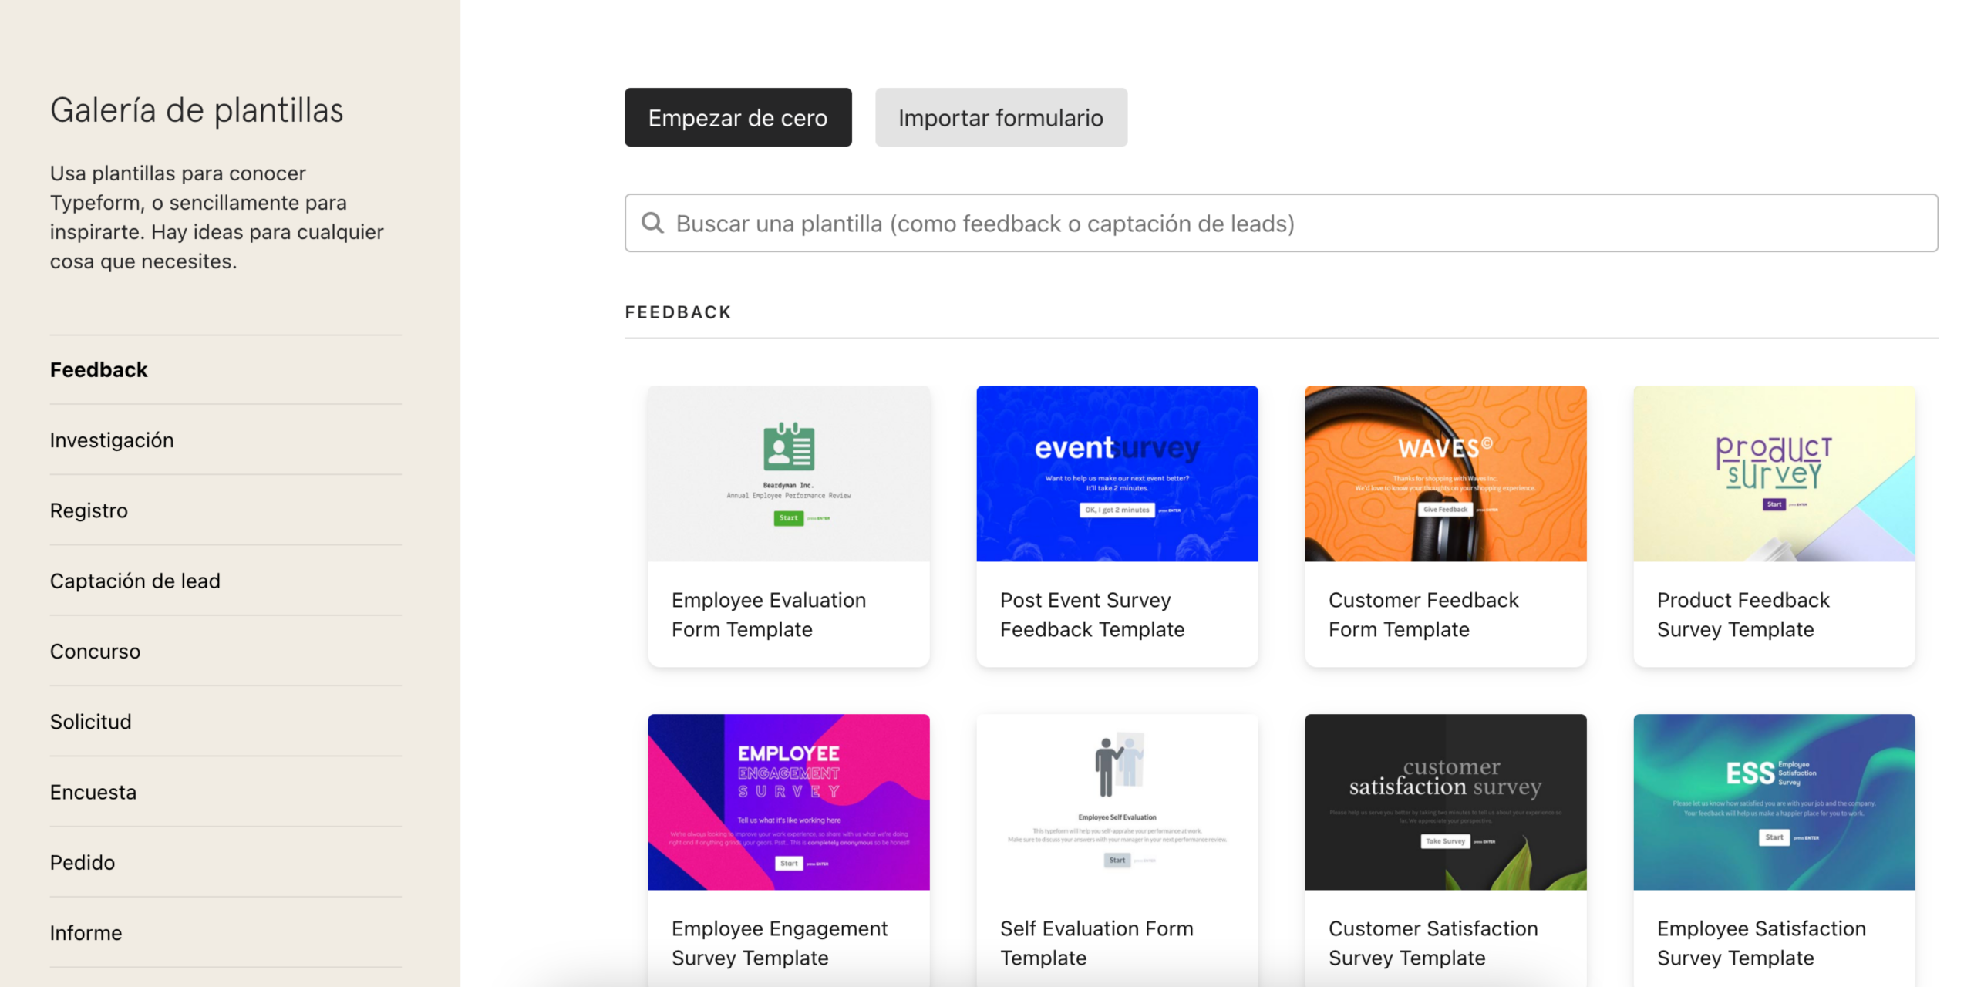Click the Empezar de cero button

[x=737, y=117]
